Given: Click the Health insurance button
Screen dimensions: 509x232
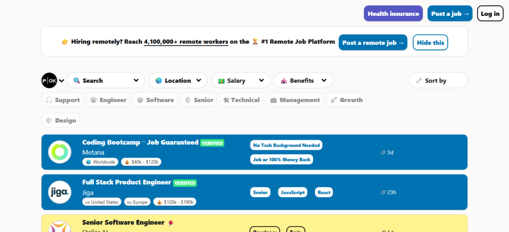Looking at the screenshot, I should pyautogui.click(x=393, y=13).
